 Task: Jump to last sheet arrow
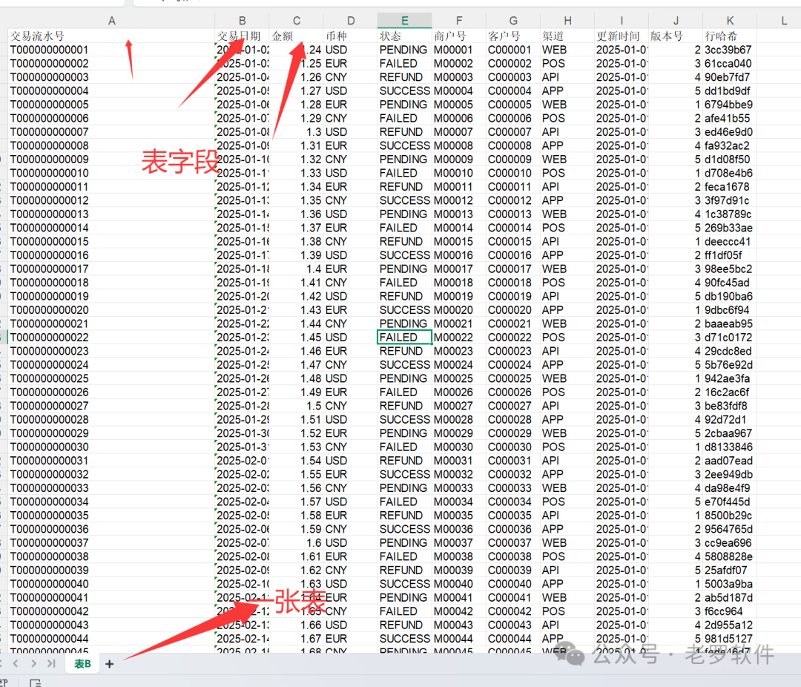pyautogui.click(x=51, y=663)
